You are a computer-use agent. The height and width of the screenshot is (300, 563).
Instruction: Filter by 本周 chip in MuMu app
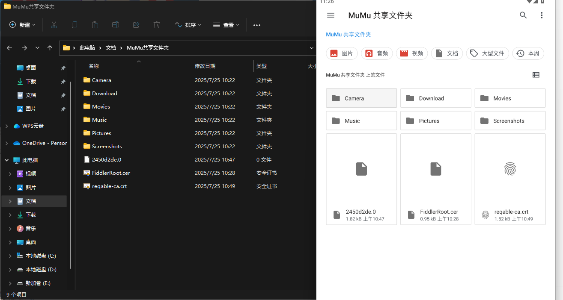[528, 53]
